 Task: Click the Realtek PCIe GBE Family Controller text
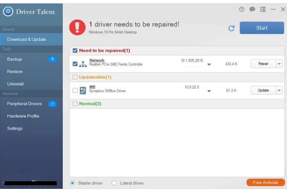coord(116,64)
